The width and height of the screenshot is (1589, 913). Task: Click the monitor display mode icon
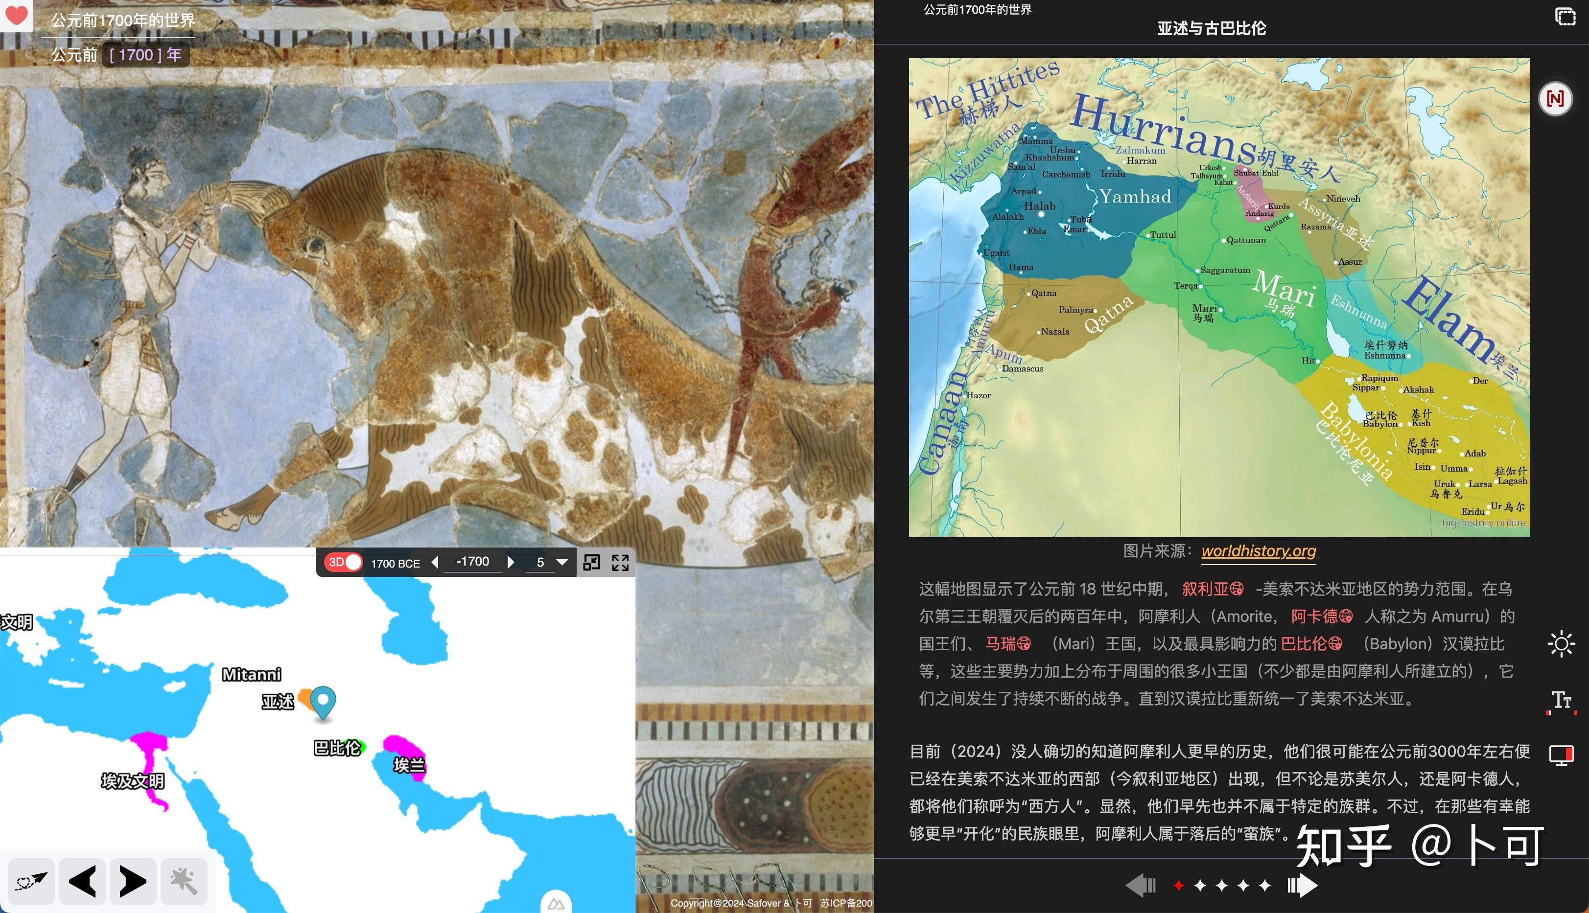coord(1561,754)
